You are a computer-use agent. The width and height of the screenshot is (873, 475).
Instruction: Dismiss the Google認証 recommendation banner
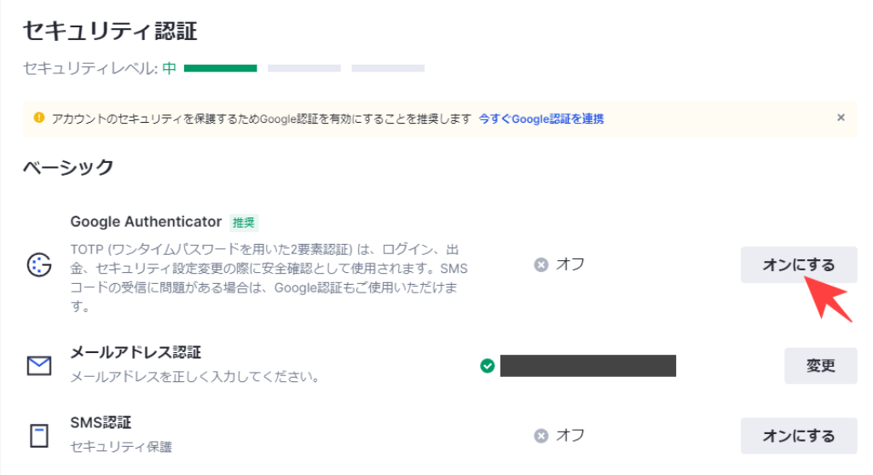(841, 118)
